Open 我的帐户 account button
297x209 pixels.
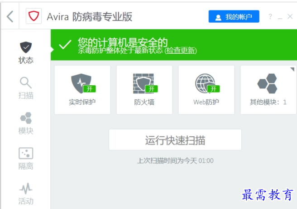[x=234, y=16]
